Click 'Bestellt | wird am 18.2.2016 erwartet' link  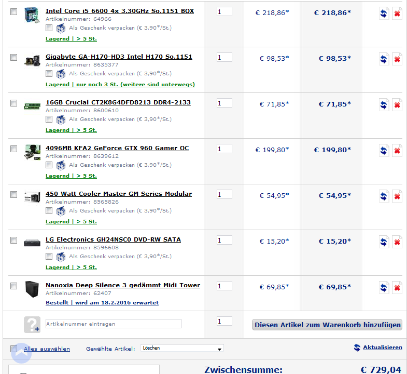pyautogui.click(x=102, y=303)
